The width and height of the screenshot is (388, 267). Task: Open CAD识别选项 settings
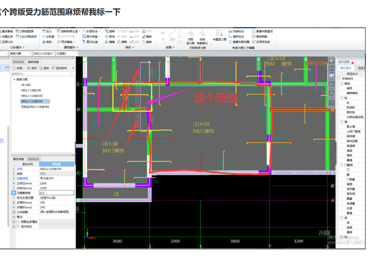[x=26, y=37]
